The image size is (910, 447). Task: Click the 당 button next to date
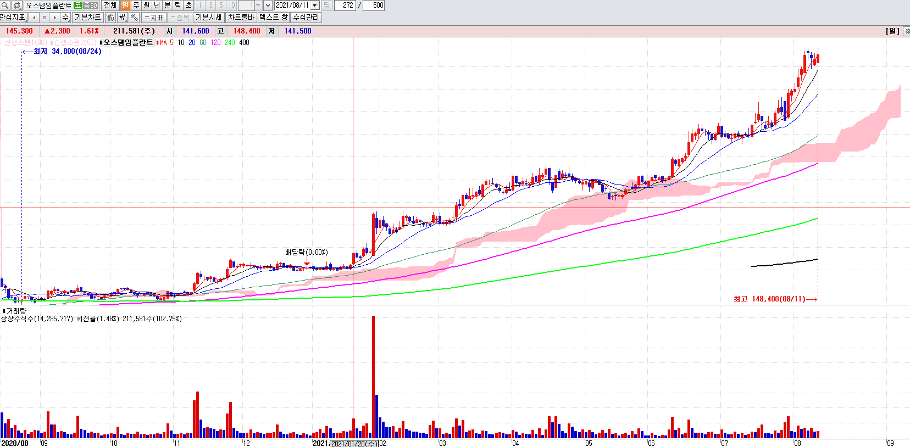tap(326, 5)
